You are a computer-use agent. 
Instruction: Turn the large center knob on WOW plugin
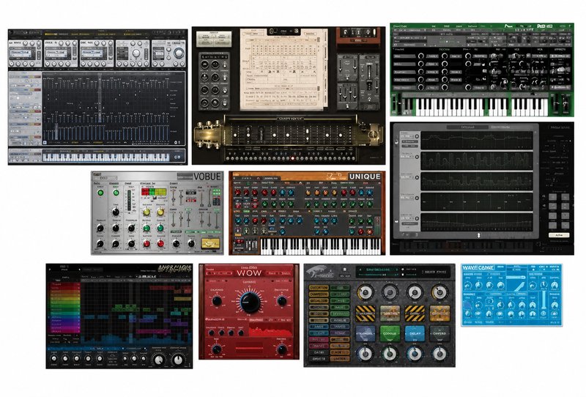pos(250,302)
